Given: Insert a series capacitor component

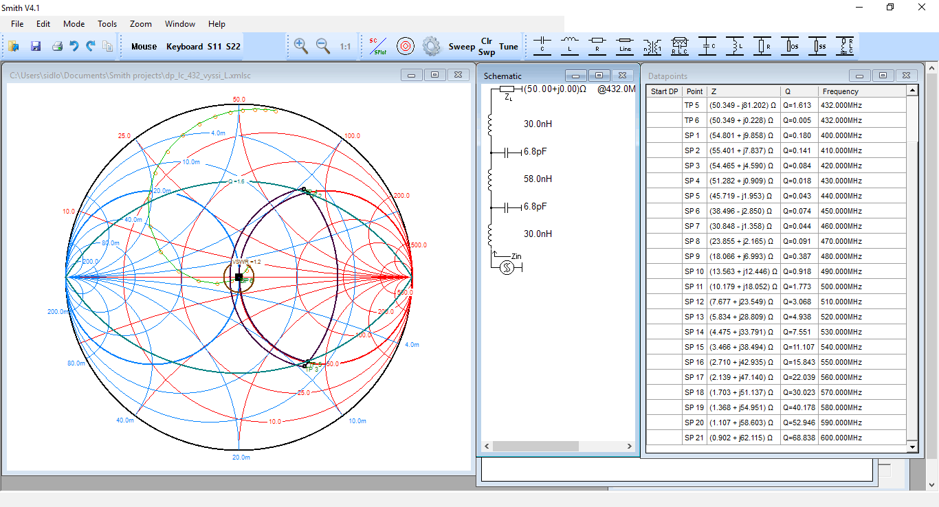Looking at the screenshot, I should [542, 46].
